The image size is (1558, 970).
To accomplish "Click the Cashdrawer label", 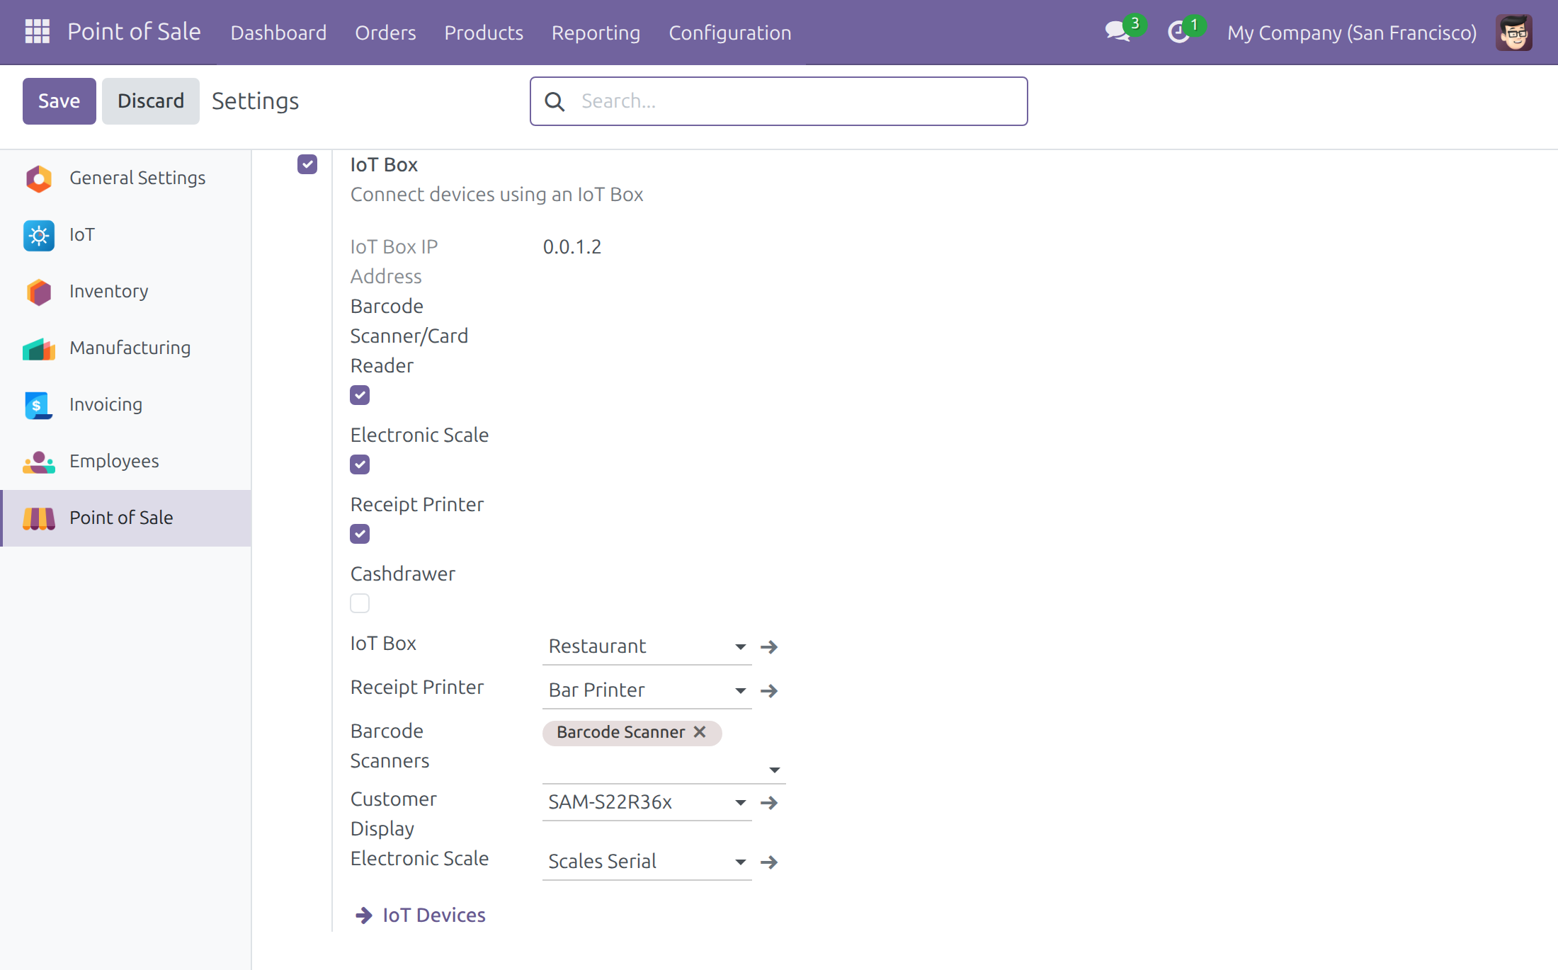I will (x=403, y=574).
